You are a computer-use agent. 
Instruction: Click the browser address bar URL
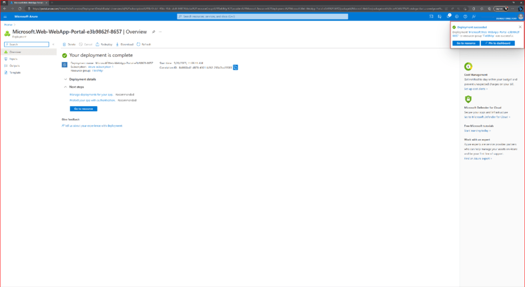[238, 9]
